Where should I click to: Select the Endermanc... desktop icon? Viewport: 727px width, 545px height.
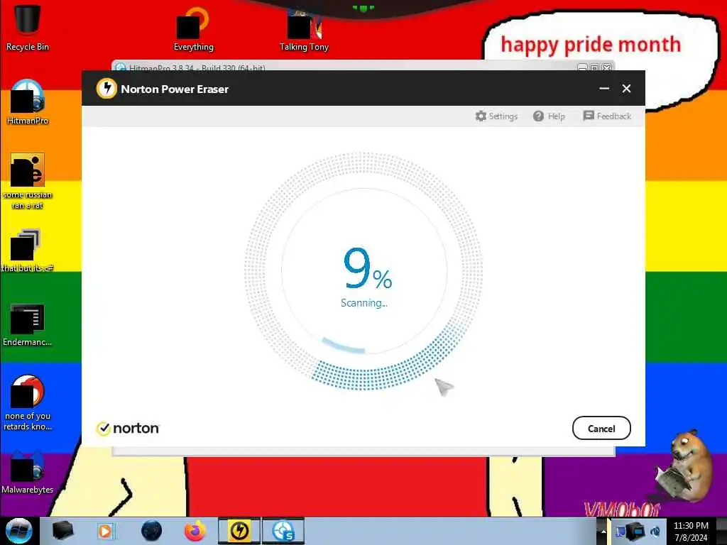coord(28,324)
